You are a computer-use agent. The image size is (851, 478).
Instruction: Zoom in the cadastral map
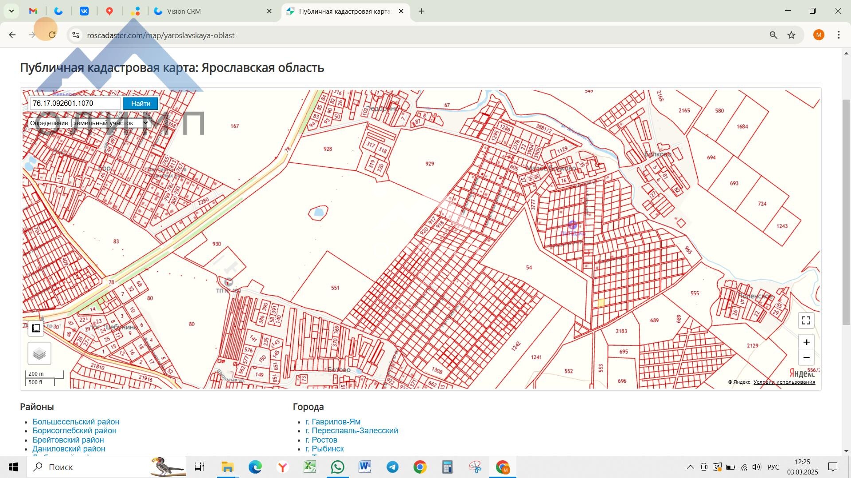tap(806, 342)
